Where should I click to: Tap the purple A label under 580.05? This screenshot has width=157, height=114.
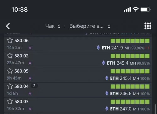30,78
